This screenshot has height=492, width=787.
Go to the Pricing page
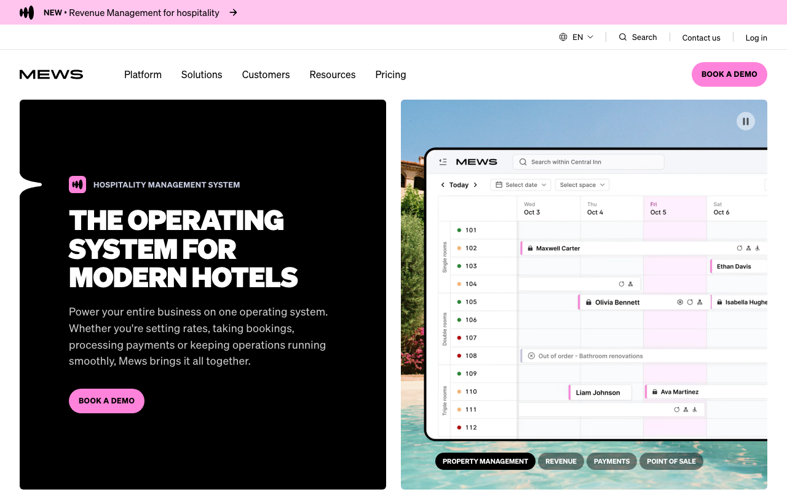click(x=390, y=74)
